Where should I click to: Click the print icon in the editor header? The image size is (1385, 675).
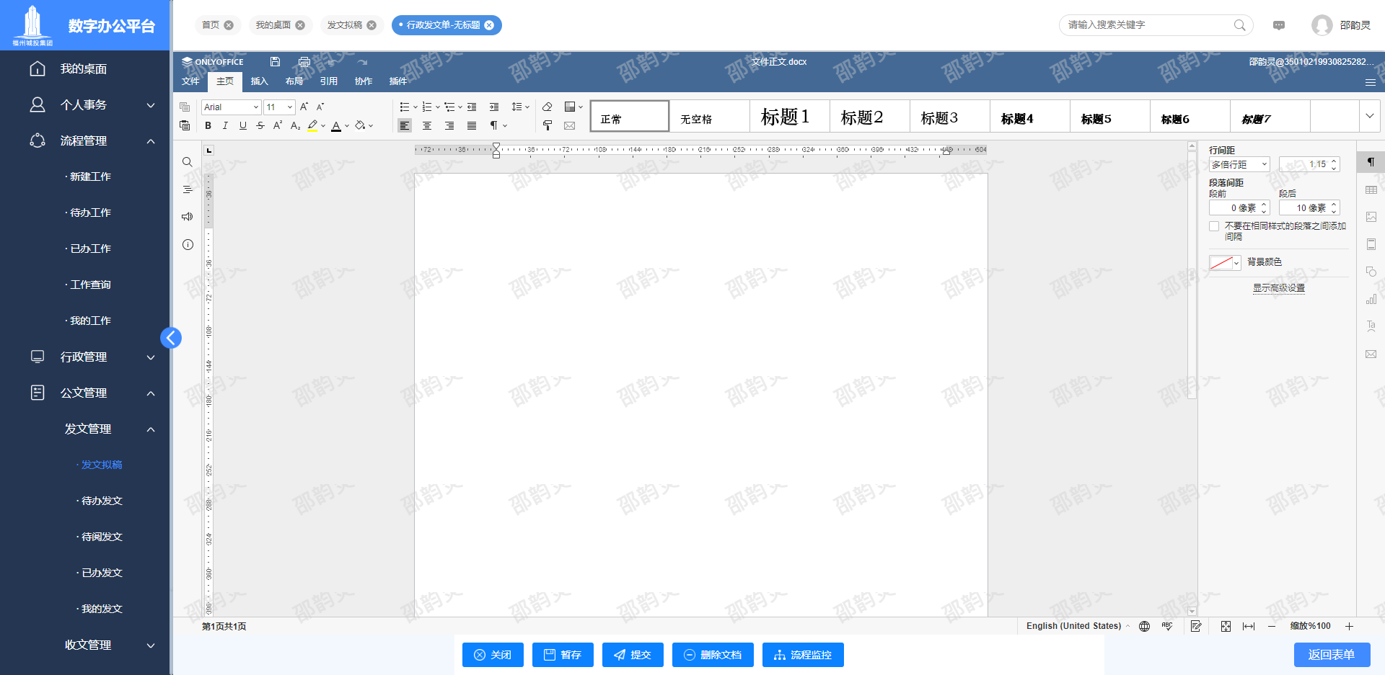[x=304, y=62]
